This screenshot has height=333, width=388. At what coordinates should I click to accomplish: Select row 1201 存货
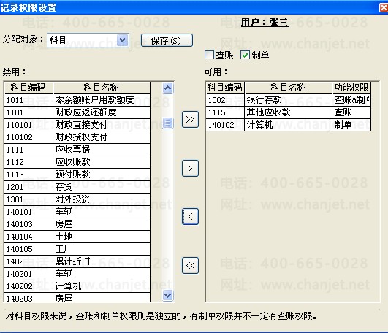click(77, 187)
